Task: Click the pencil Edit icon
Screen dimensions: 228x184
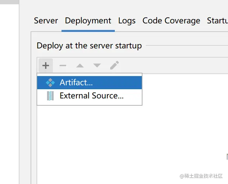Action: [114, 65]
